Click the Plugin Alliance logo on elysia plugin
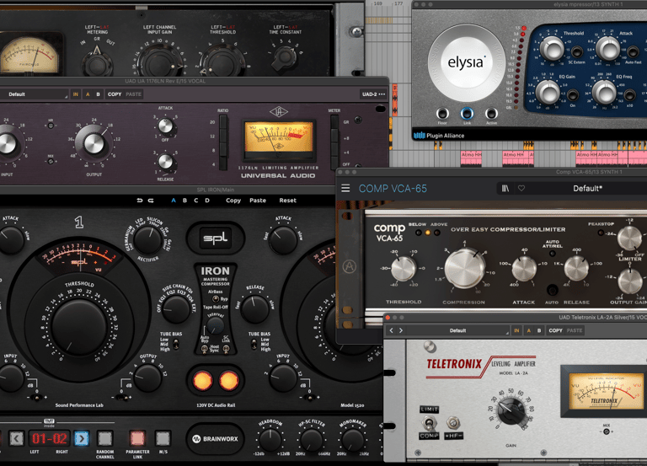 click(439, 136)
